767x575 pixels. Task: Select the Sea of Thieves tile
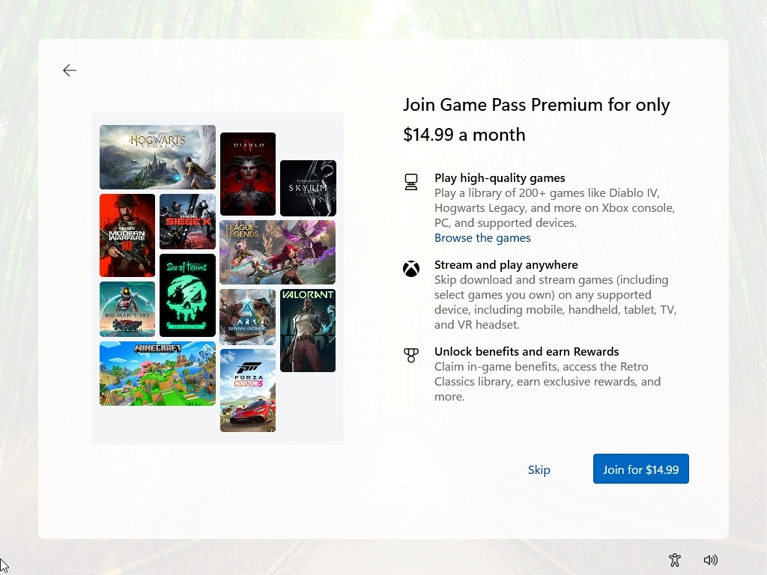tap(187, 295)
